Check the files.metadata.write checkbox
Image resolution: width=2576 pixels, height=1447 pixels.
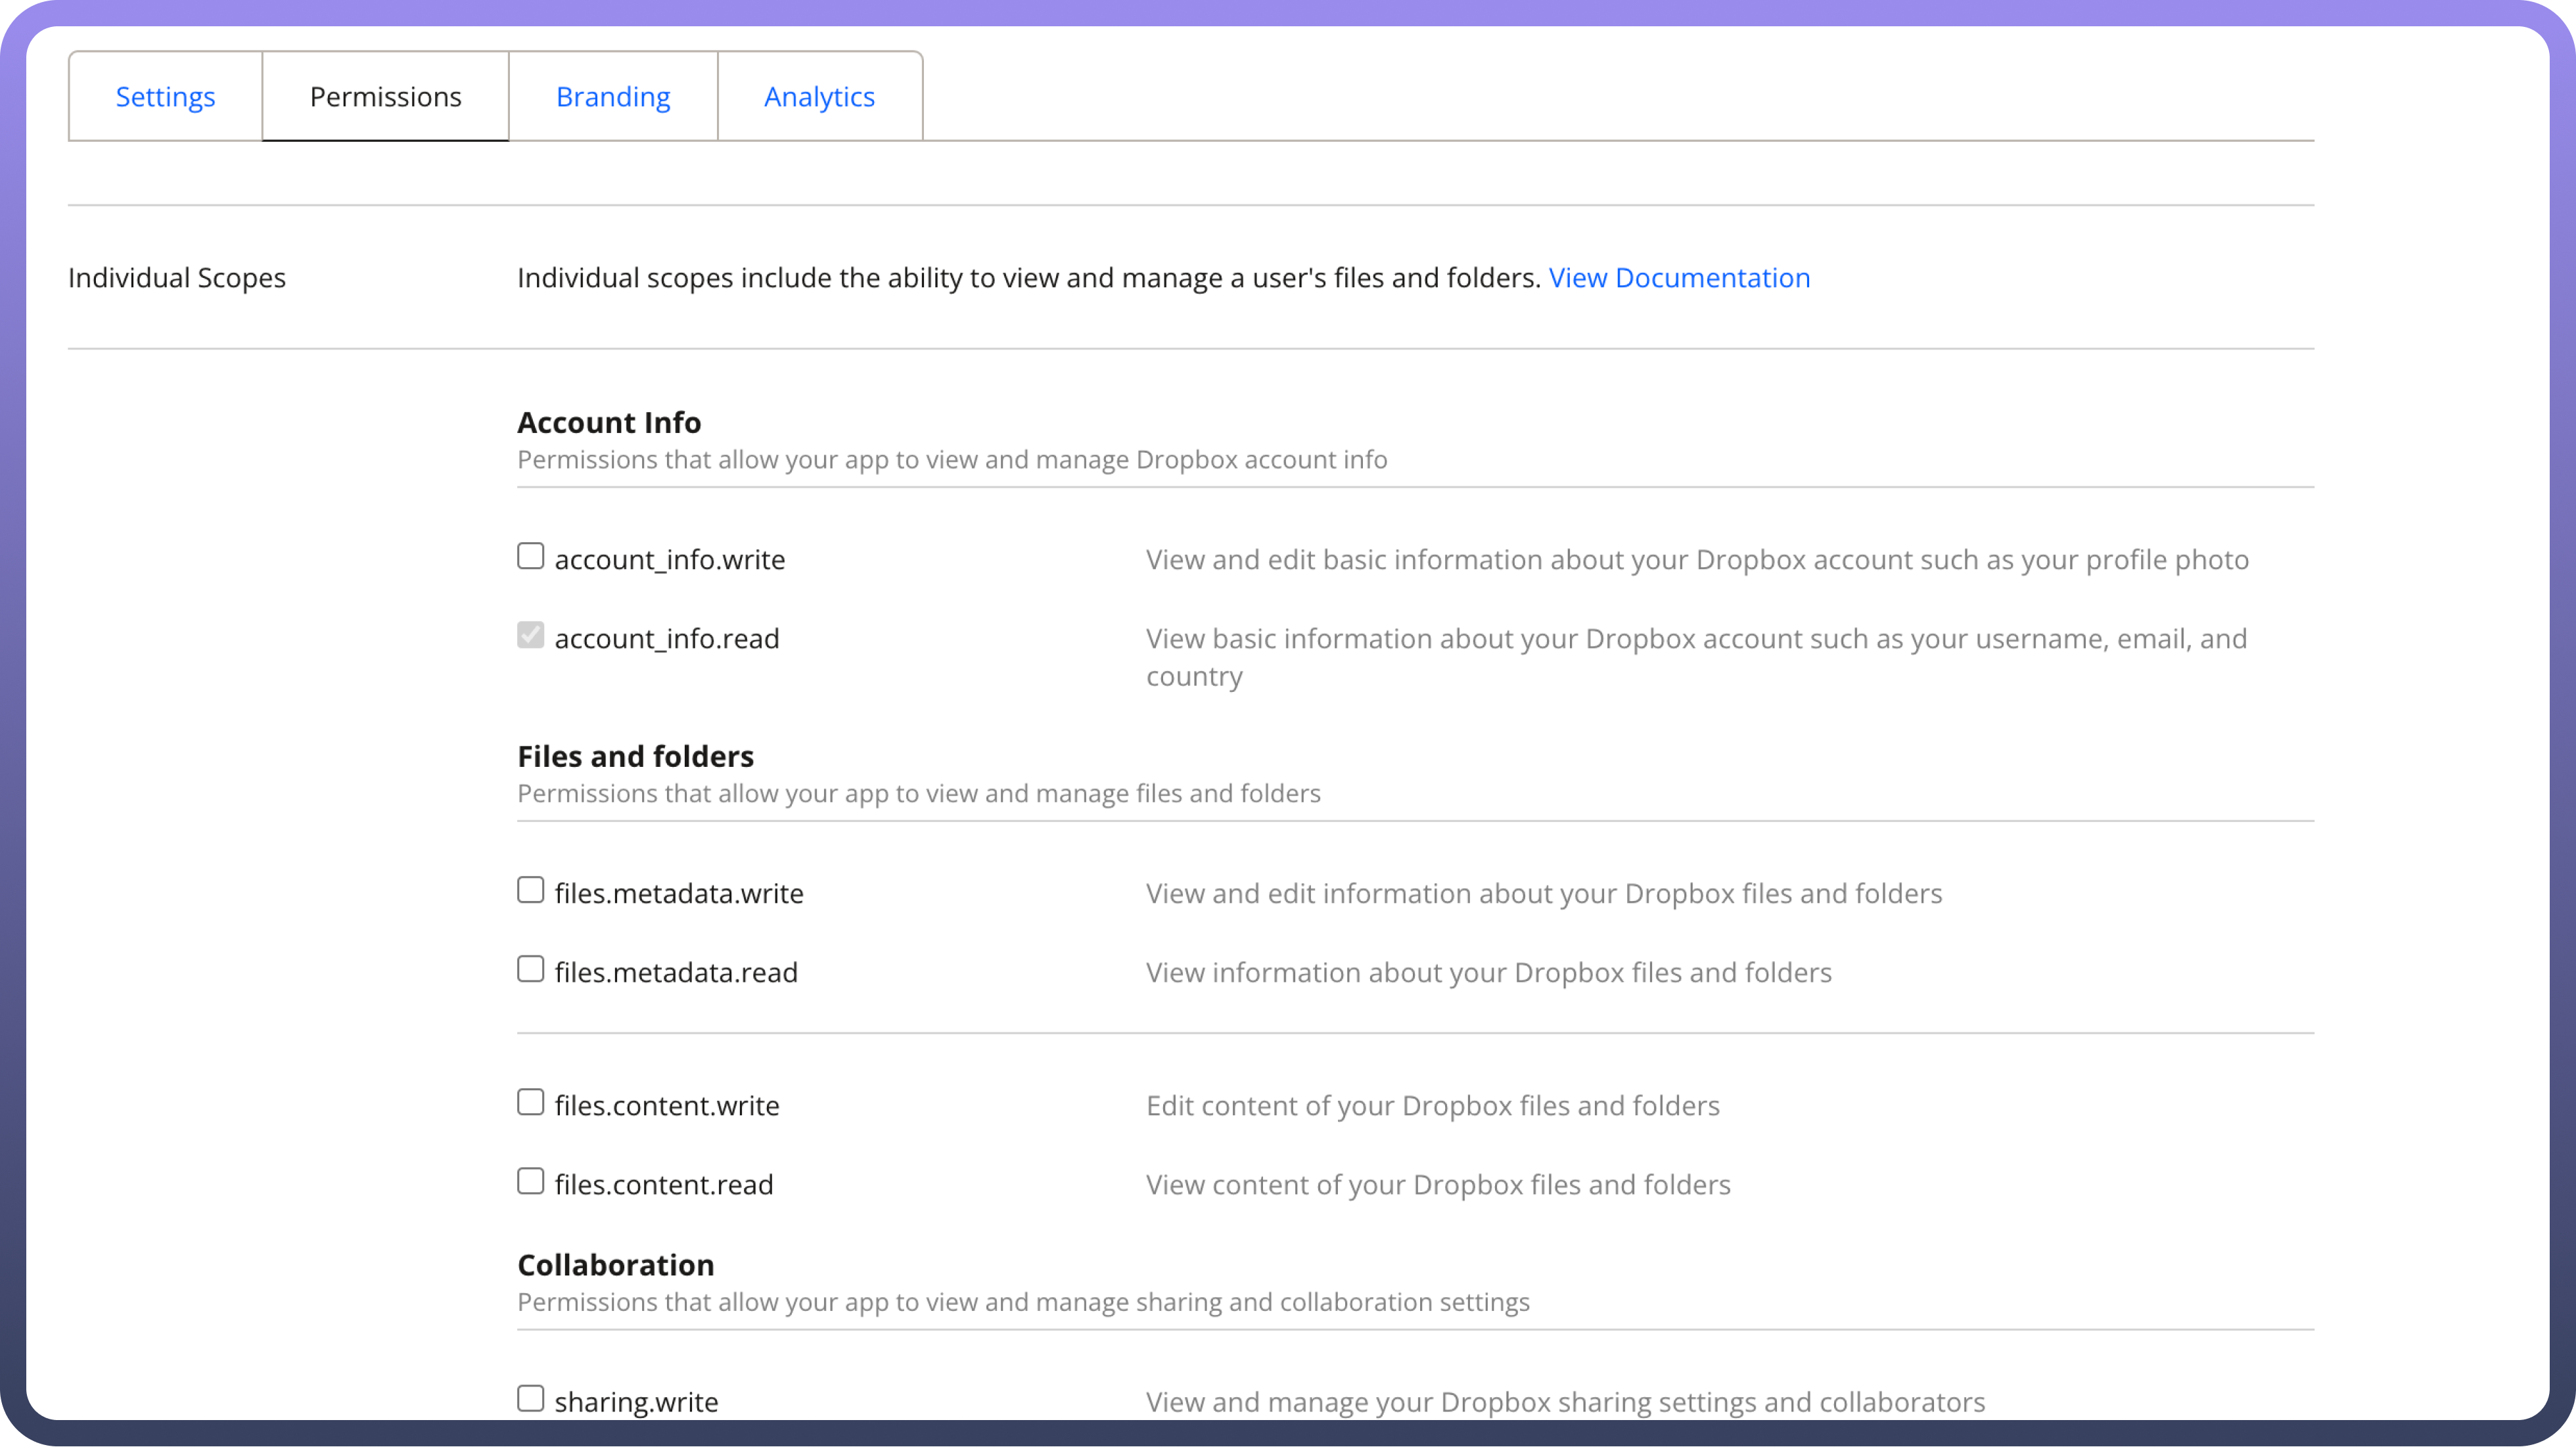coord(531,890)
